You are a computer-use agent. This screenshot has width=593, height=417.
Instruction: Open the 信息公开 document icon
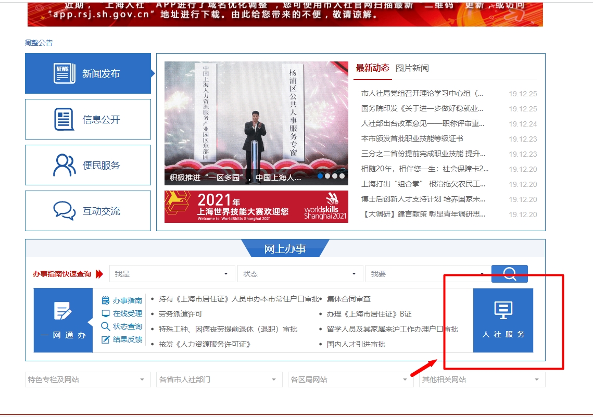[x=64, y=119]
